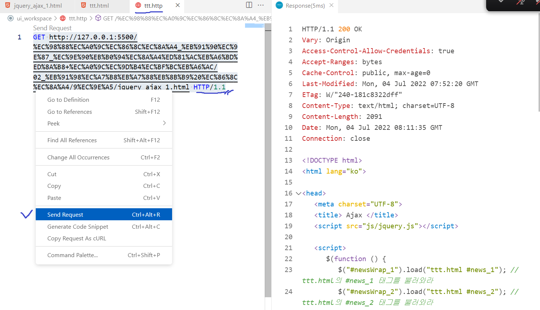
Task: Open Command Palette from context menu
Action: [x=104, y=255]
